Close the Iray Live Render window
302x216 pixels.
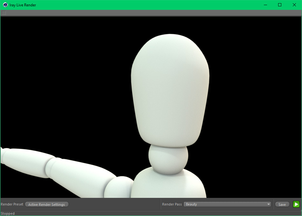point(294,5)
